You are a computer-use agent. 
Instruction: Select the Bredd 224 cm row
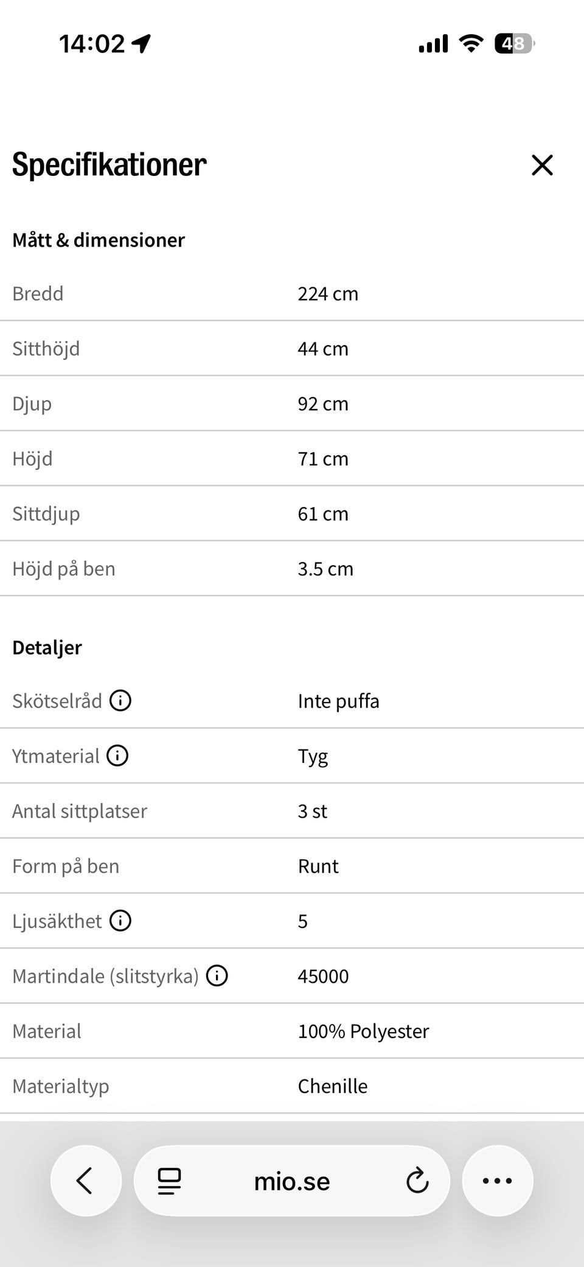tap(292, 293)
